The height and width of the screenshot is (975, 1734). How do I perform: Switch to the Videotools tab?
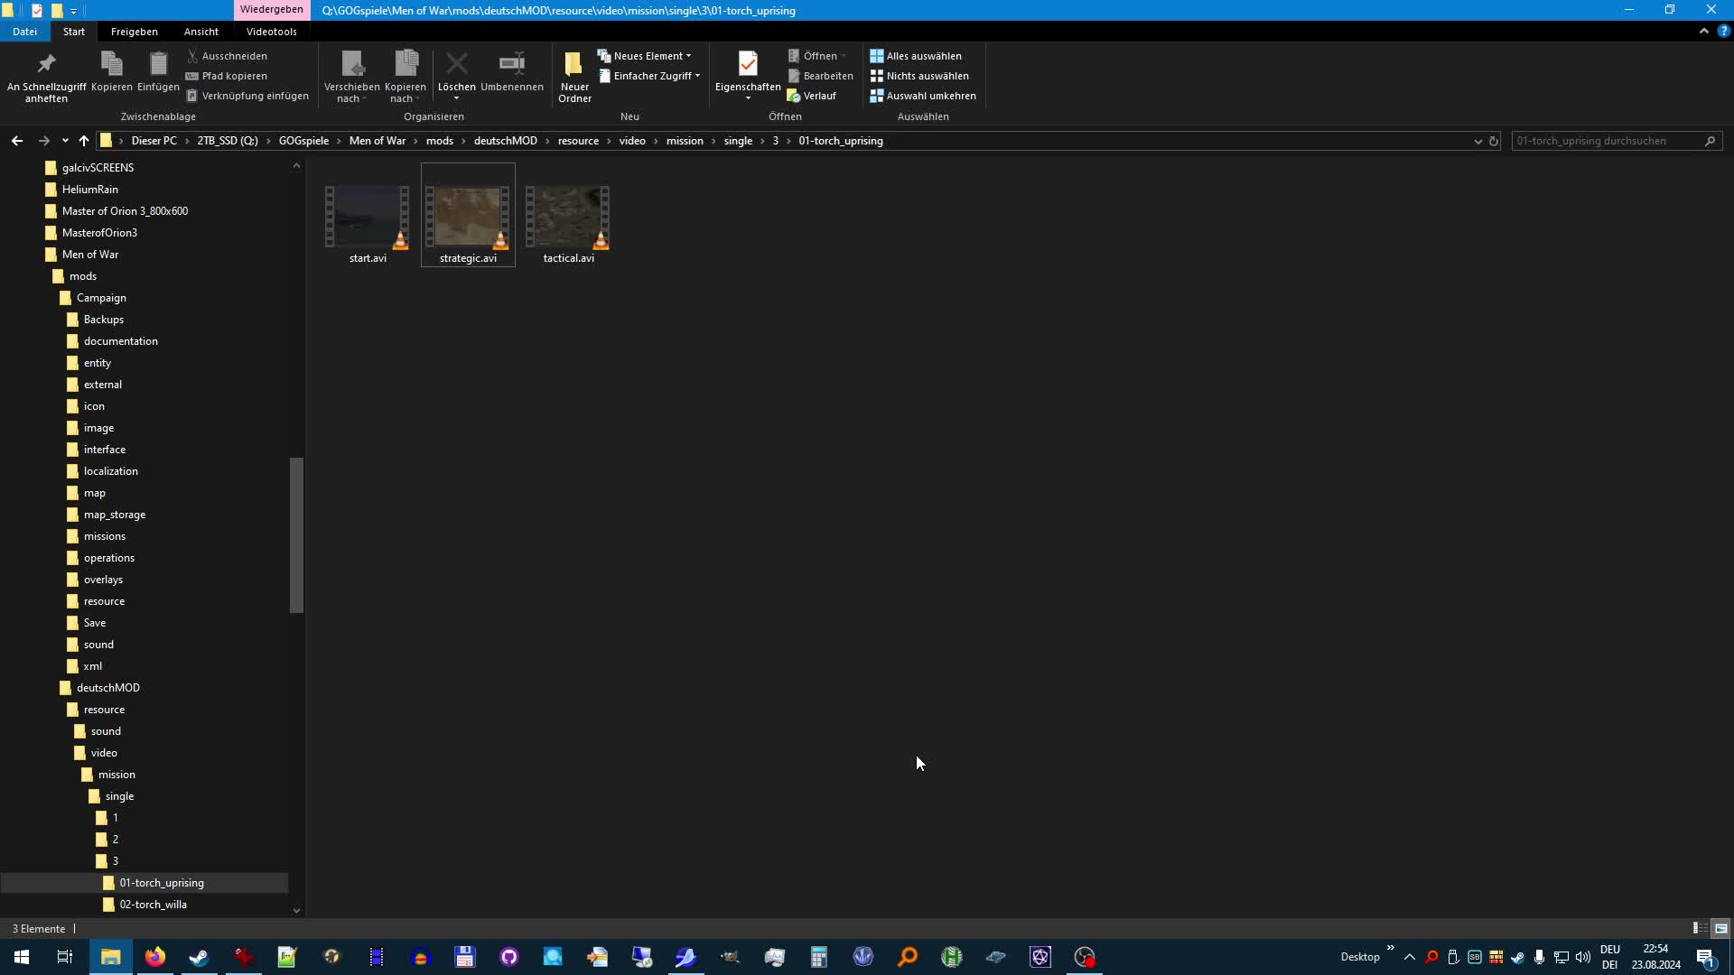coord(271,32)
